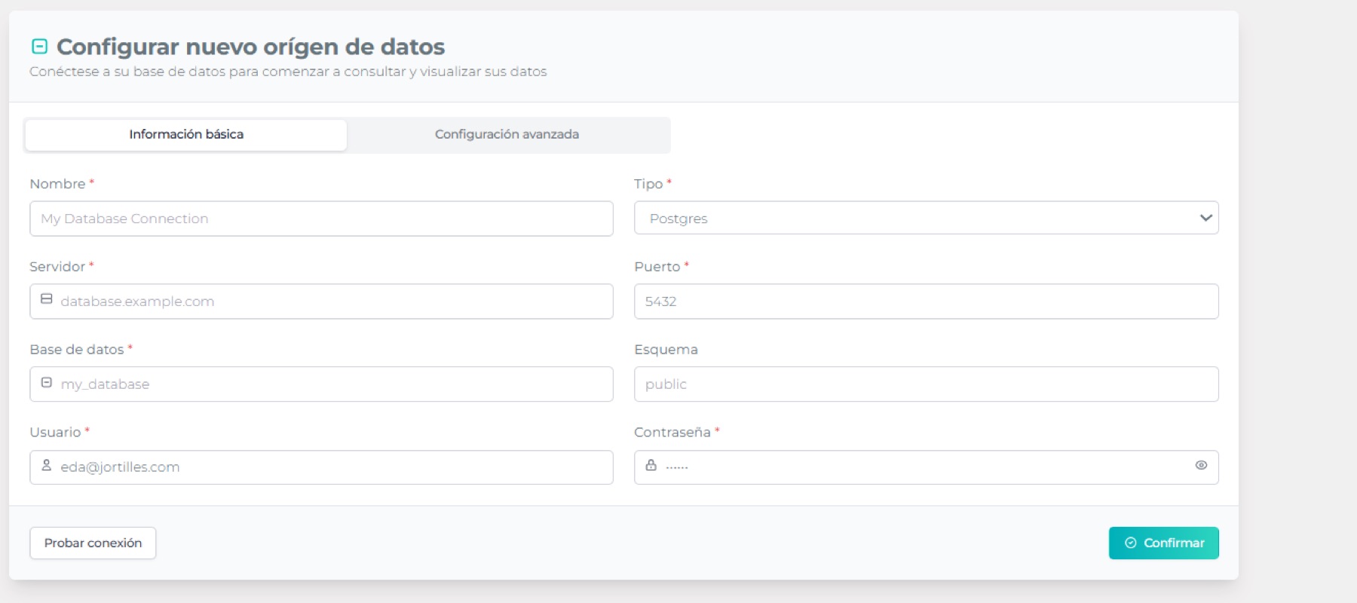Expand the chevron arrow on Tipo selector
1357x603 pixels.
tap(1205, 219)
